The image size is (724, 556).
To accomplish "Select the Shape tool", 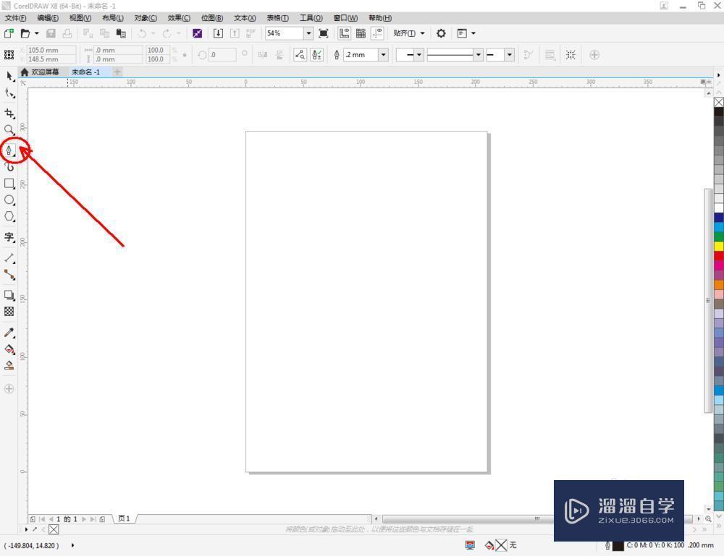I will point(9,94).
